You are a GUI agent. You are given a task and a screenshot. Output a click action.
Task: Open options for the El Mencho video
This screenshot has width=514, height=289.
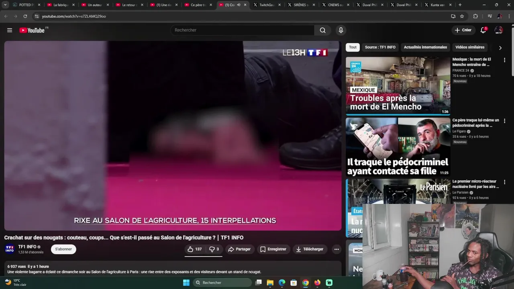point(504,60)
